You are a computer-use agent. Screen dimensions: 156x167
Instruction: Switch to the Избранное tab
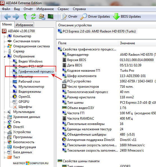pos(24,25)
